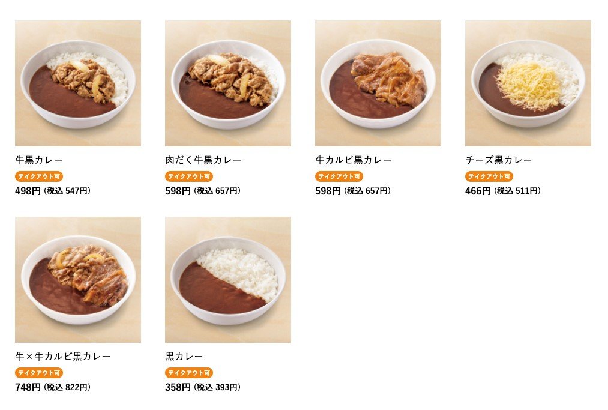
Task: Click the 牛黒カレー title link
Action: click(x=39, y=160)
